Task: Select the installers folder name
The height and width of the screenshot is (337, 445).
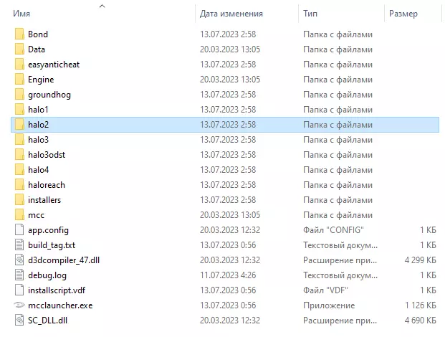Action: pos(44,200)
